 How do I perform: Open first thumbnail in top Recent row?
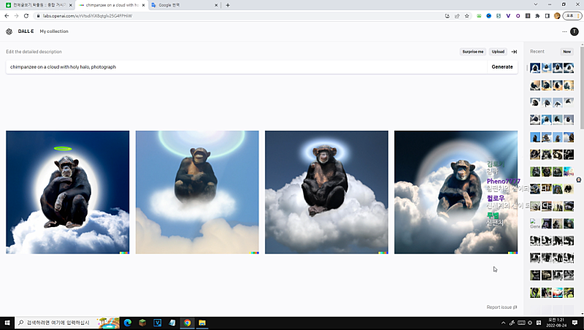click(535, 68)
